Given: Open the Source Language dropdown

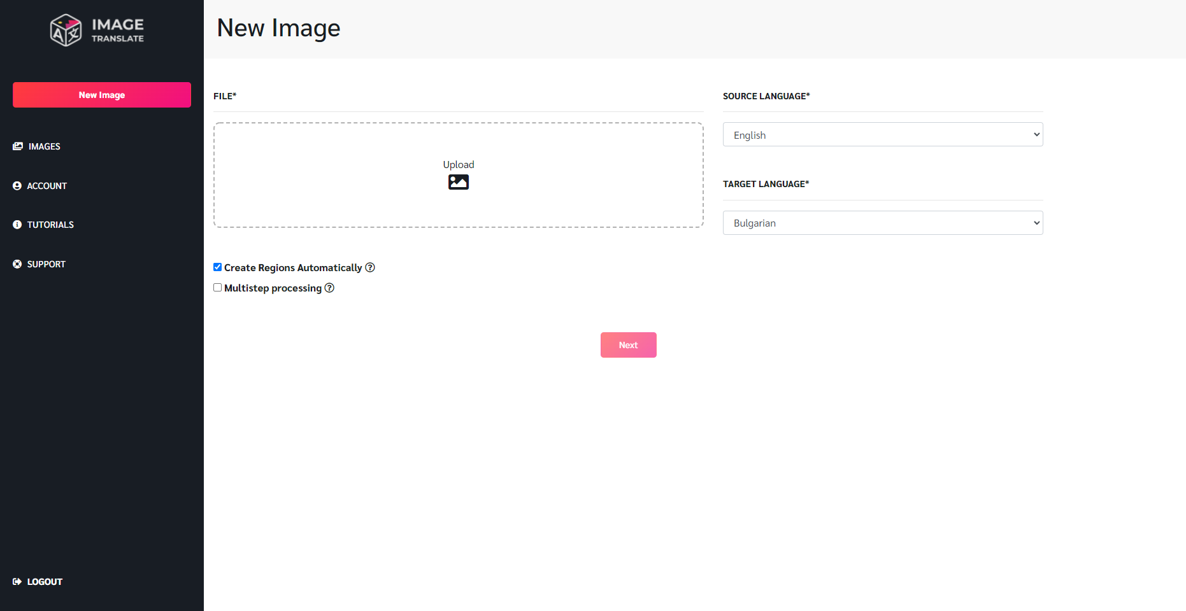Looking at the screenshot, I should tap(882, 135).
